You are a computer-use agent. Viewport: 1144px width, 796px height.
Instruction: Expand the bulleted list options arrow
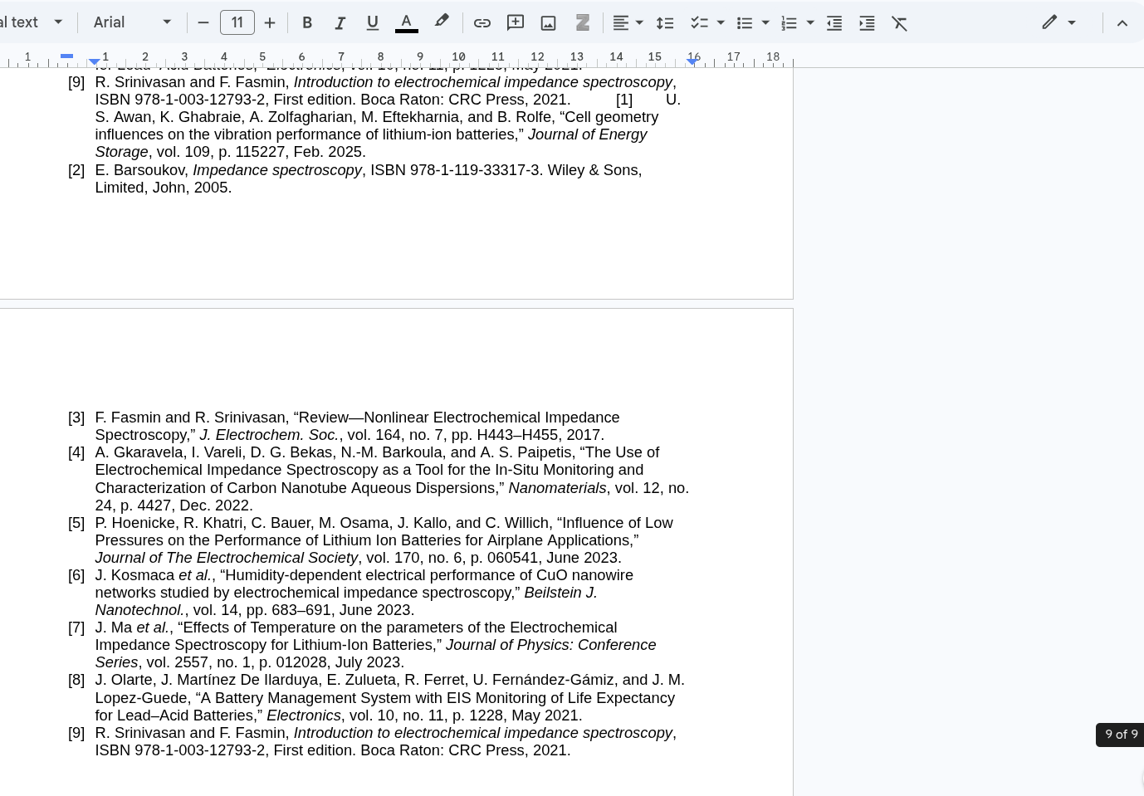tap(765, 22)
